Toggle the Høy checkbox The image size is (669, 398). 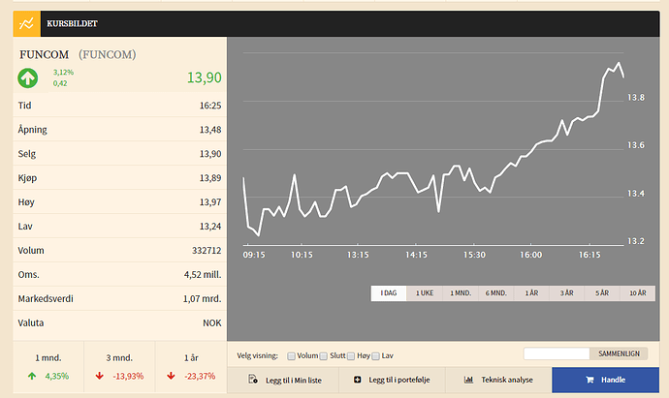351,355
